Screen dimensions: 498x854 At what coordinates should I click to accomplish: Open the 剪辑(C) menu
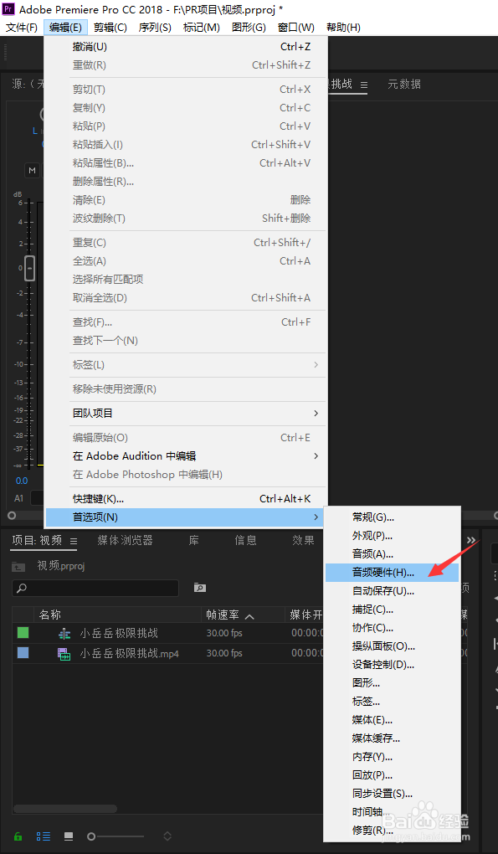click(x=110, y=28)
